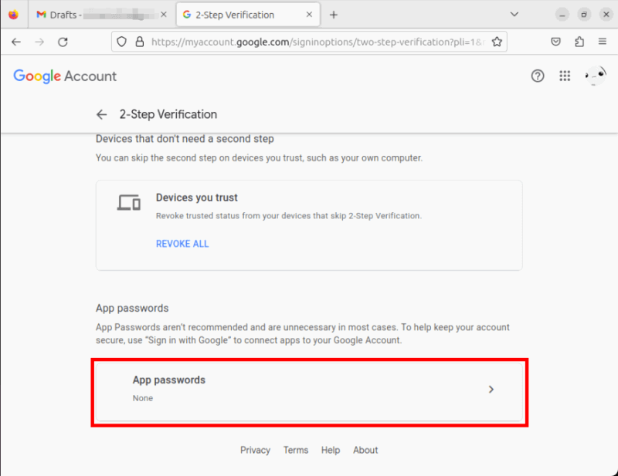The image size is (618, 476).
Task: Click the REVOKE ALL link
Action: 182,243
